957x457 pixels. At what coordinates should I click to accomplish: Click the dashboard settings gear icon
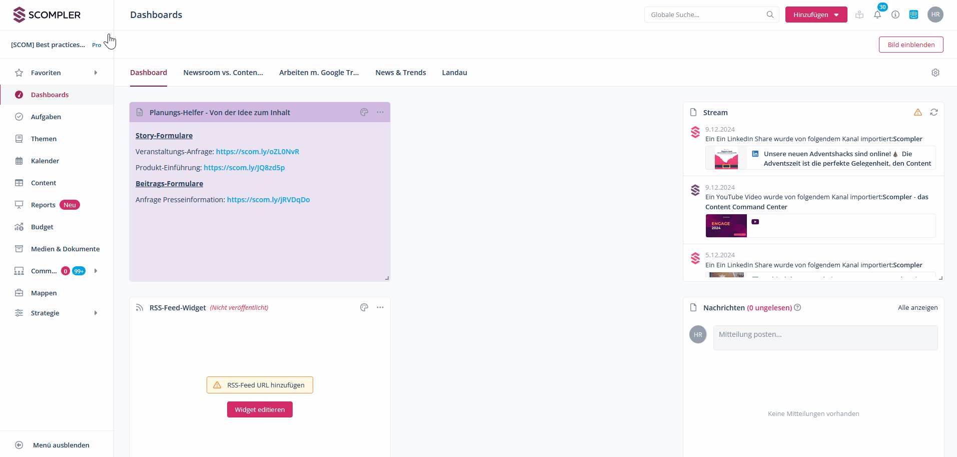tap(935, 73)
